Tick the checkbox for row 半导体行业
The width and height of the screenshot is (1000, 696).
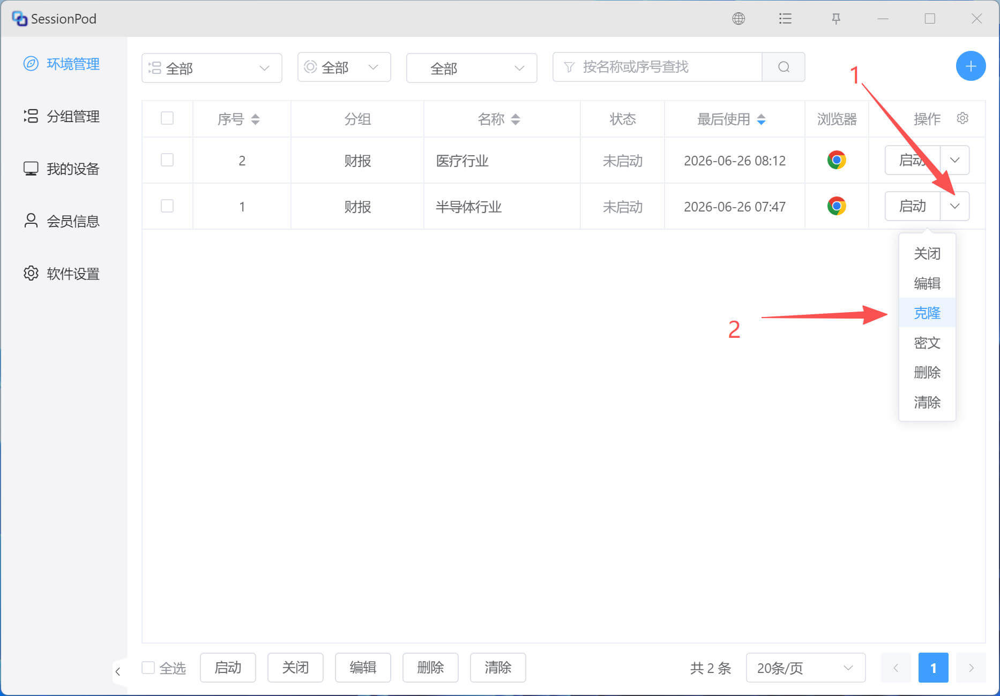(167, 206)
